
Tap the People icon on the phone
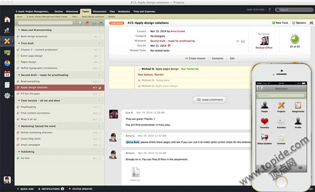265,105
